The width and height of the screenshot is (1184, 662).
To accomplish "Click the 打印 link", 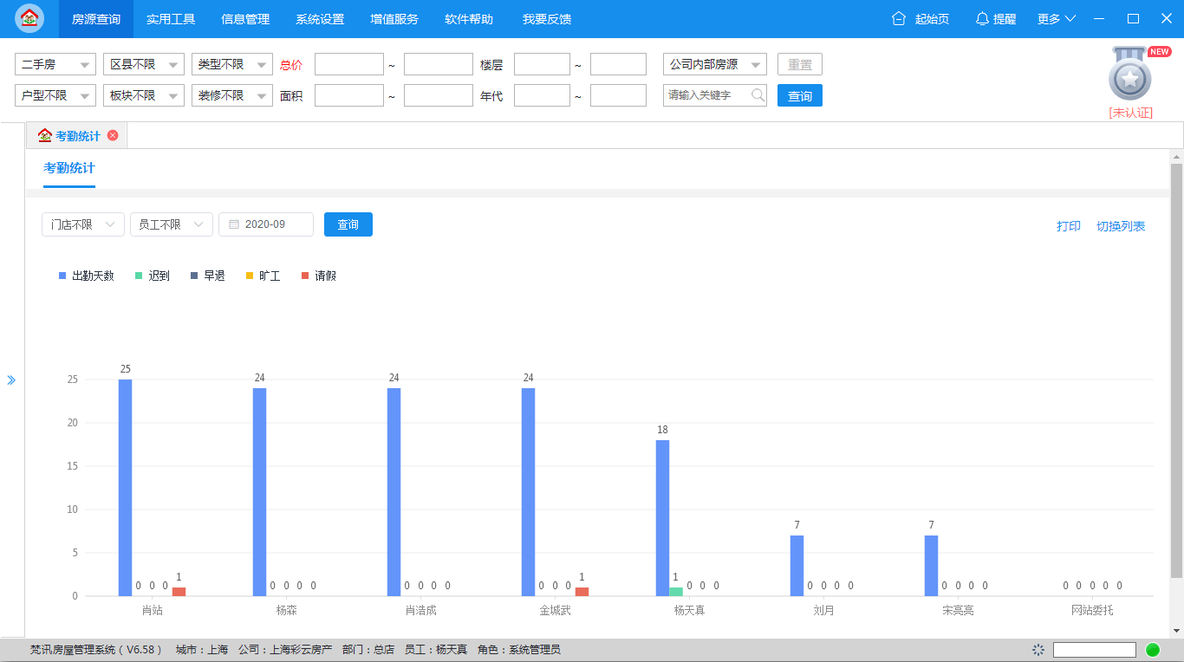I will tap(1069, 226).
